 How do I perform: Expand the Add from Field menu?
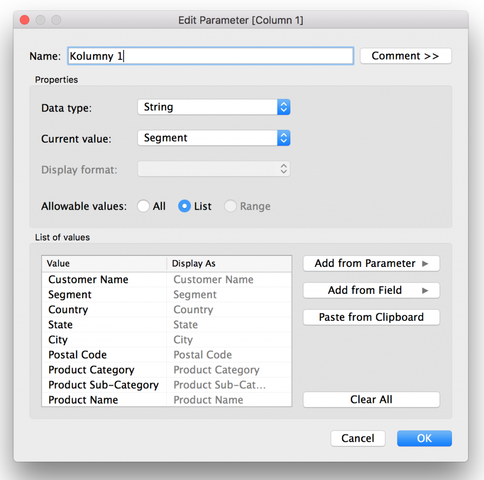tap(371, 291)
